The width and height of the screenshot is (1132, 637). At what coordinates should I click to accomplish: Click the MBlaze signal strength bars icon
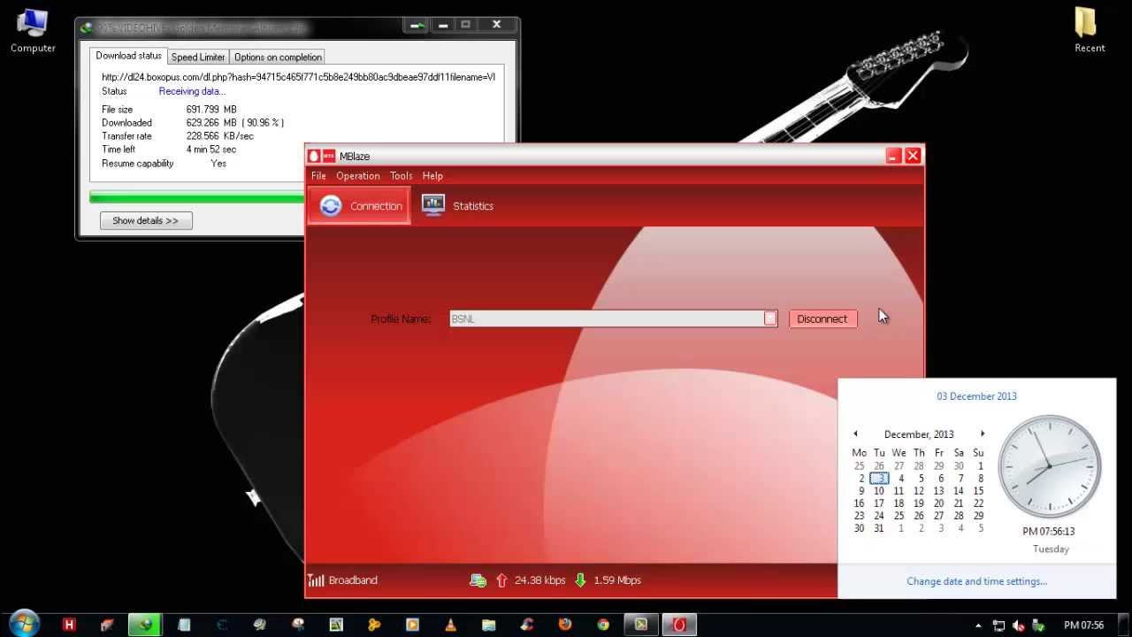(x=316, y=580)
